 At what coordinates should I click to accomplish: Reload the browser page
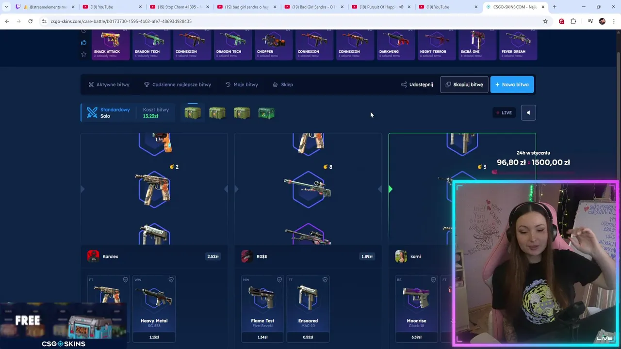click(30, 21)
